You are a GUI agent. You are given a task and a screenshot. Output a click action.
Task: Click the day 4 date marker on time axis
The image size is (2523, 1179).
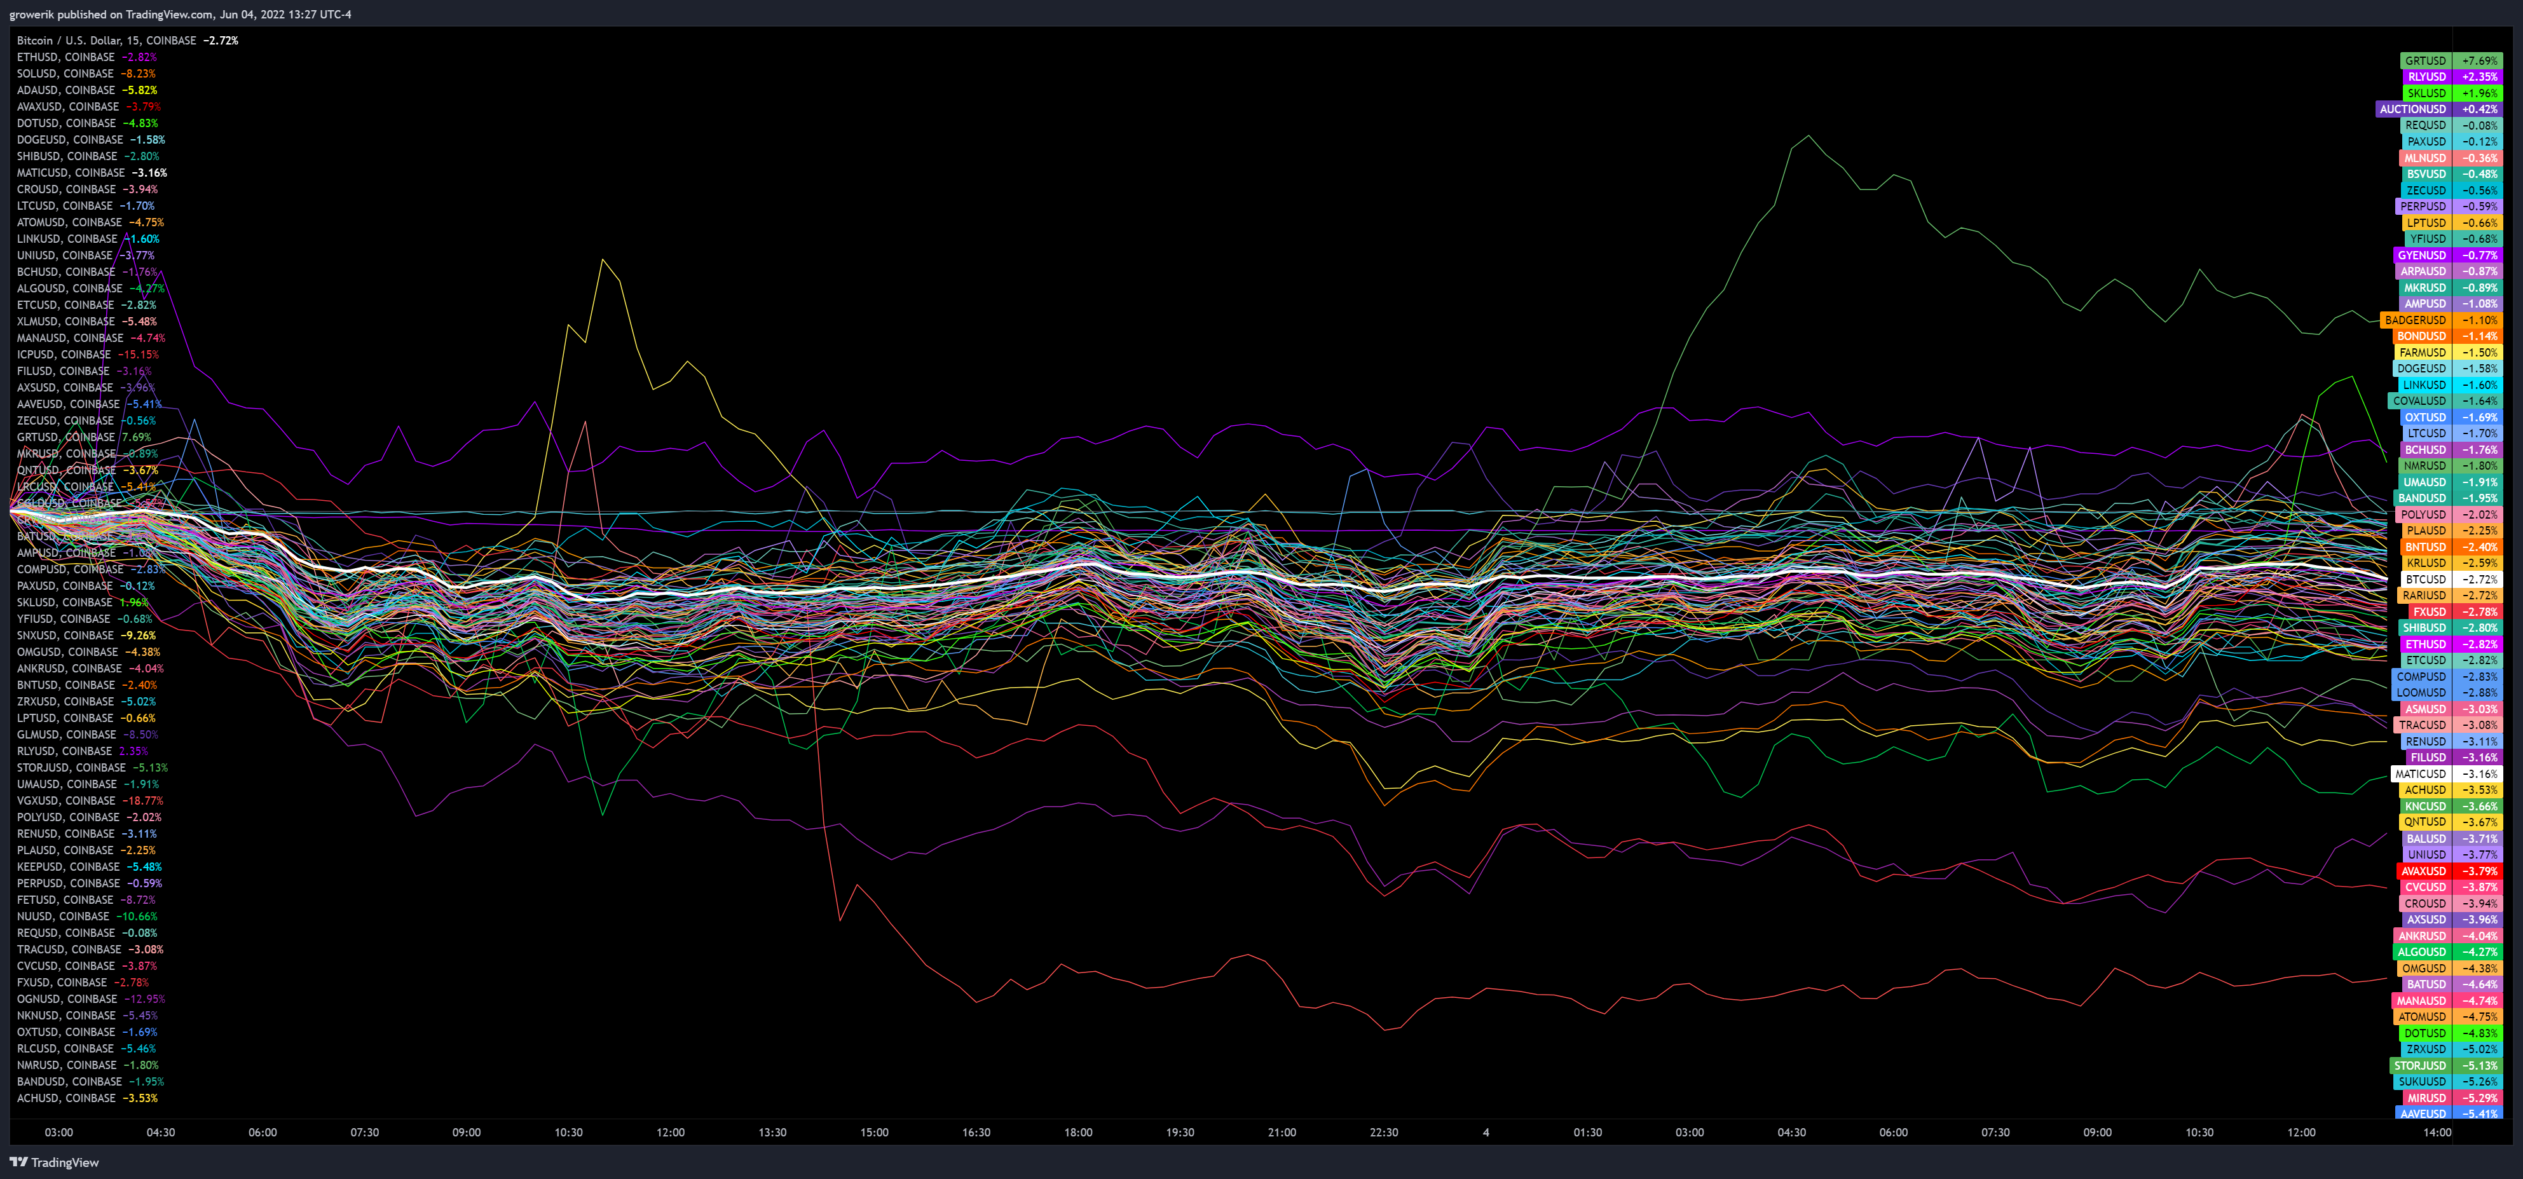pos(1486,1132)
